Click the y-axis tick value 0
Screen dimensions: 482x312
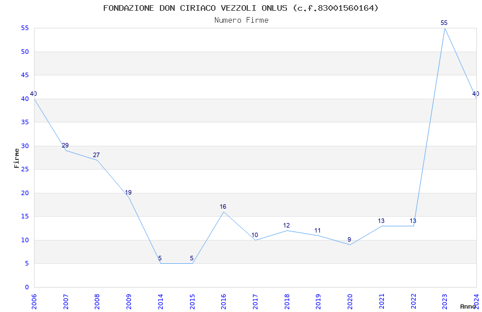pos(27,287)
